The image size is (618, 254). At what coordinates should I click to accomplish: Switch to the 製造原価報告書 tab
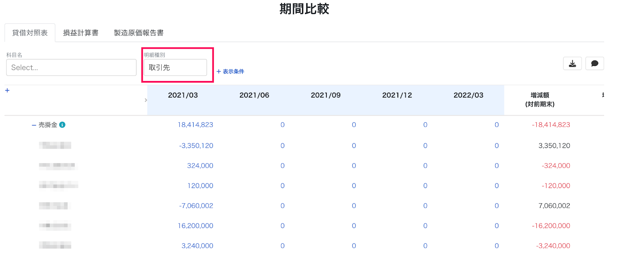click(139, 33)
